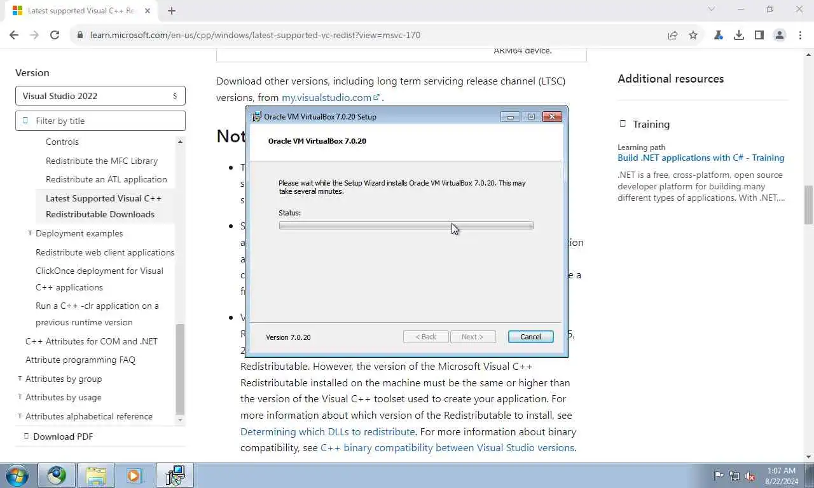Click the VirtualBox setup title bar icon
Image resolution: width=814 pixels, height=488 pixels.
pyautogui.click(x=256, y=116)
